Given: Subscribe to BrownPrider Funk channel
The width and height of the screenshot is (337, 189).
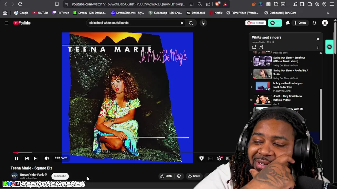Looking at the screenshot, I should (60, 176).
